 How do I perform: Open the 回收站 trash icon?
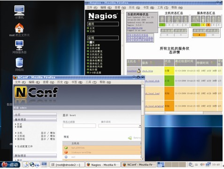click(19, 62)
